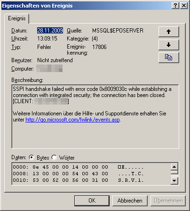Click the Benutzer label
Image resolution: width=190 pixels, height=211 pixels.
[22, 60]
